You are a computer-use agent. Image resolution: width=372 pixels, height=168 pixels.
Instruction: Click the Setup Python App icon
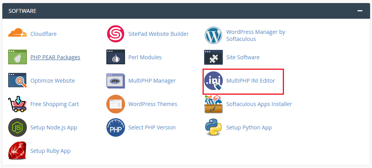click(213, 127)
